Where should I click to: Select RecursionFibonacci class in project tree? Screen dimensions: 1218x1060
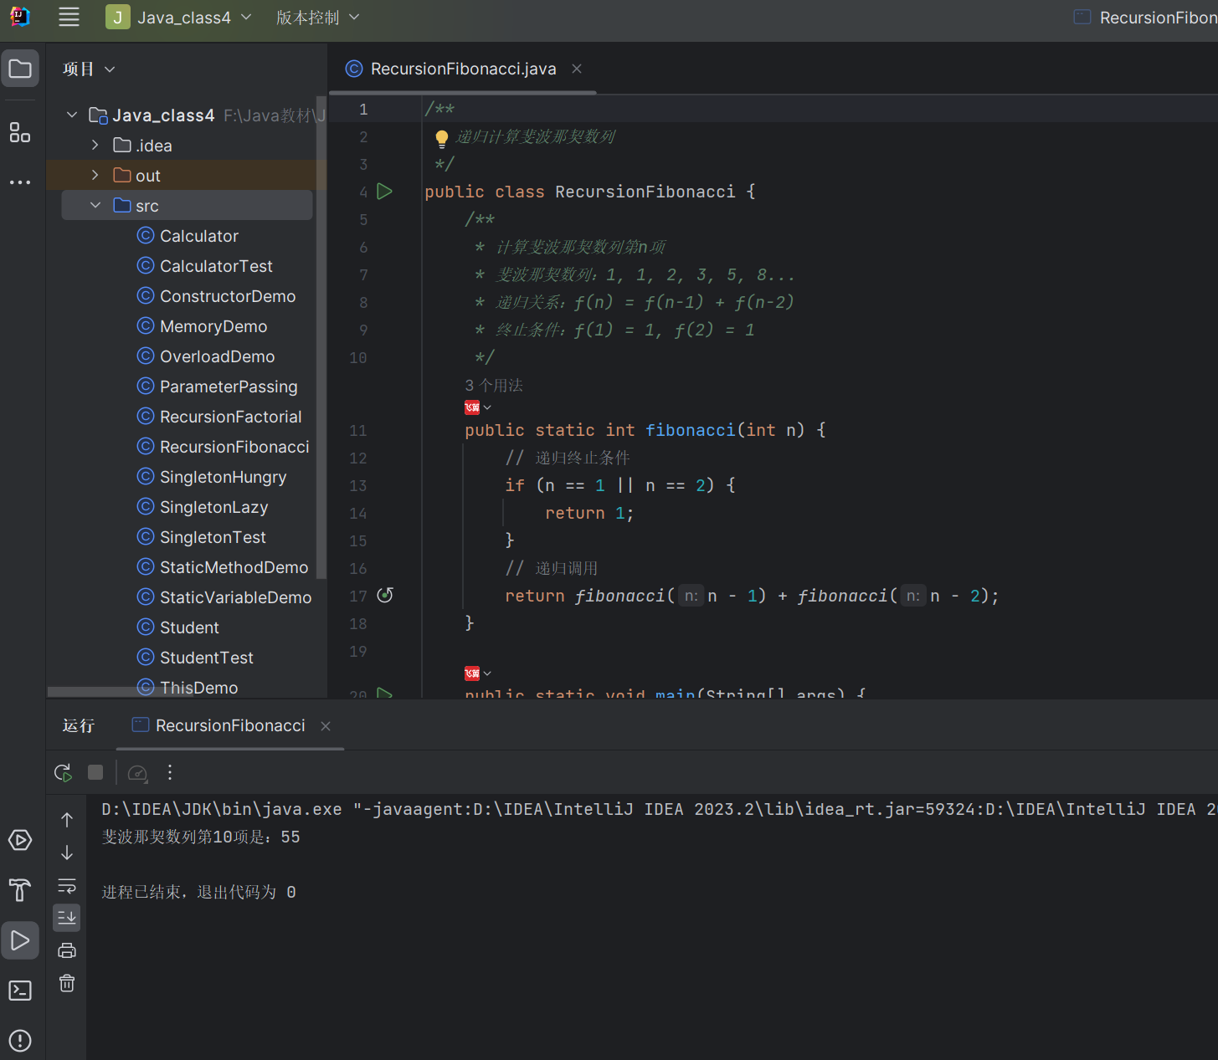click(234, 447)
